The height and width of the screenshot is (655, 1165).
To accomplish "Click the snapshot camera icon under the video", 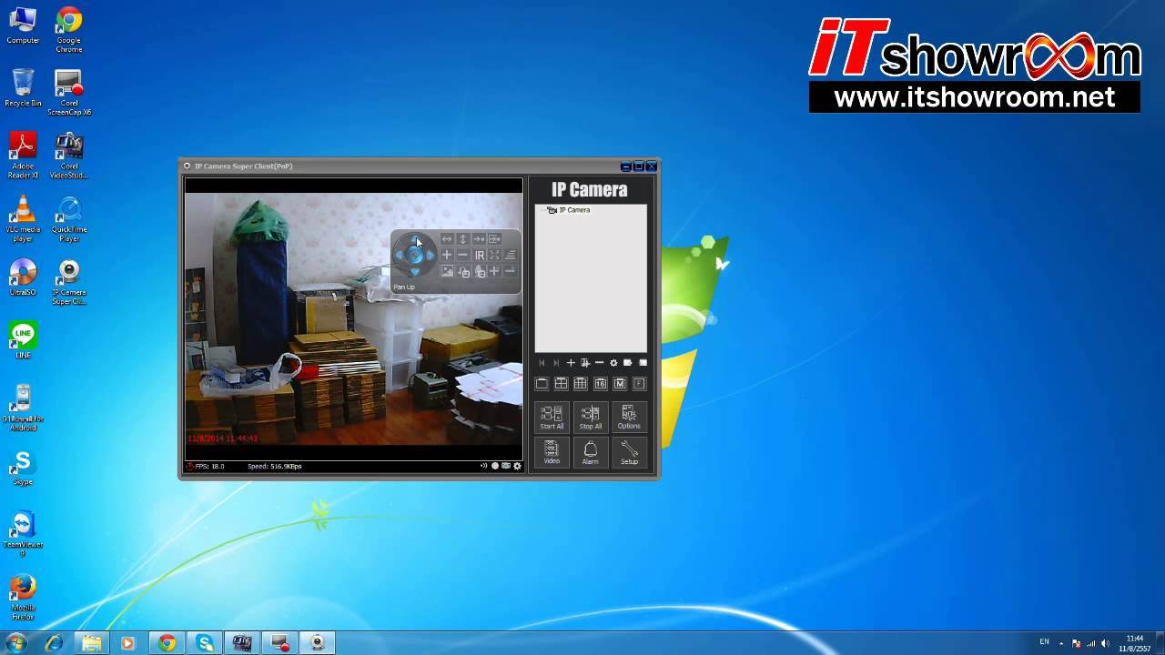I will [x=506, y=466].
